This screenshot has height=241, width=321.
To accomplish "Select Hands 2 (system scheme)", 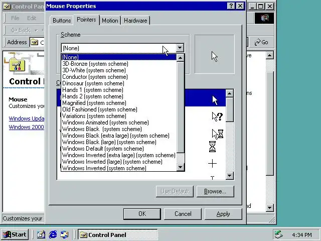I will point(119,96).
